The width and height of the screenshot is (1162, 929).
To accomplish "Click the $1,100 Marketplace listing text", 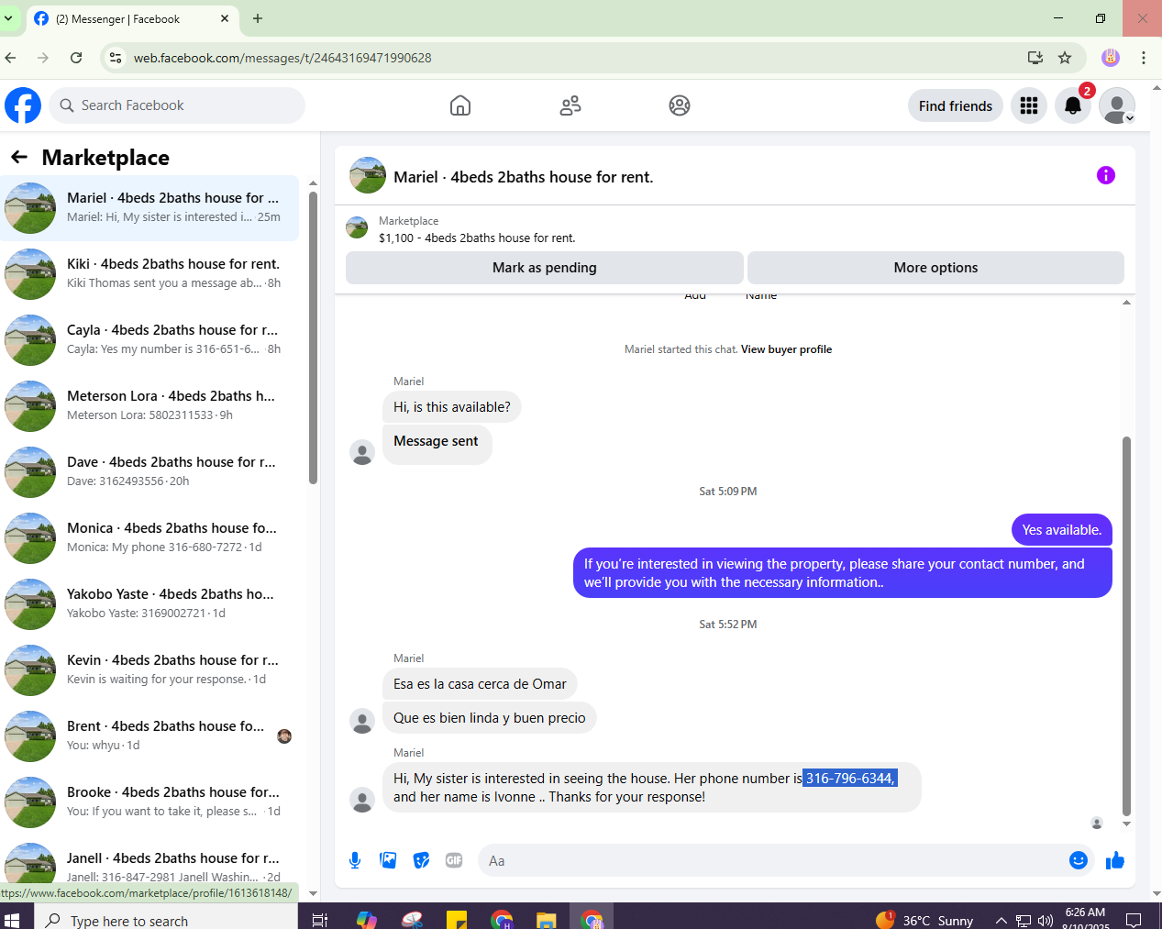I will pyautogui.click(x=477, y=238).
